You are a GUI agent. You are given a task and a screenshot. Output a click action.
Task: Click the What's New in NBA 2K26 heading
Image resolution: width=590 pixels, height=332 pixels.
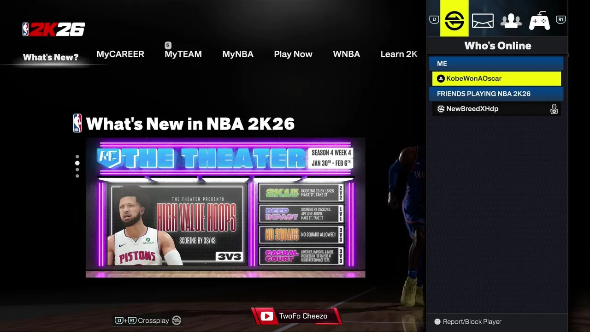point(190,124)
